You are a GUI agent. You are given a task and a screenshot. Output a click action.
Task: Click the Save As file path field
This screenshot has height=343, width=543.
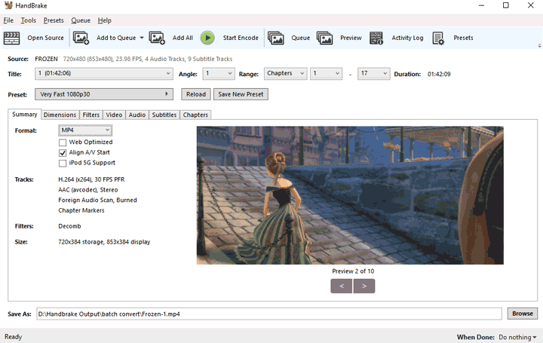tap(268, 314)
